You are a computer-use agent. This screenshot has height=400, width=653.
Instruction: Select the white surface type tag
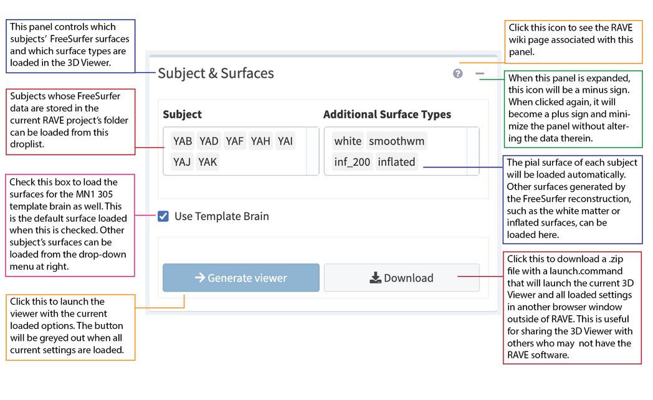click(x=348, y=141)
